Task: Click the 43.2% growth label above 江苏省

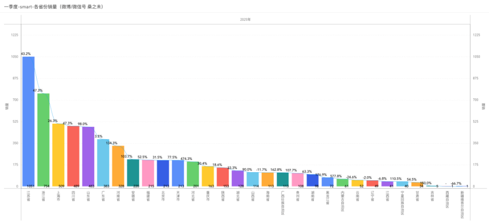Action: pos(26,54)
